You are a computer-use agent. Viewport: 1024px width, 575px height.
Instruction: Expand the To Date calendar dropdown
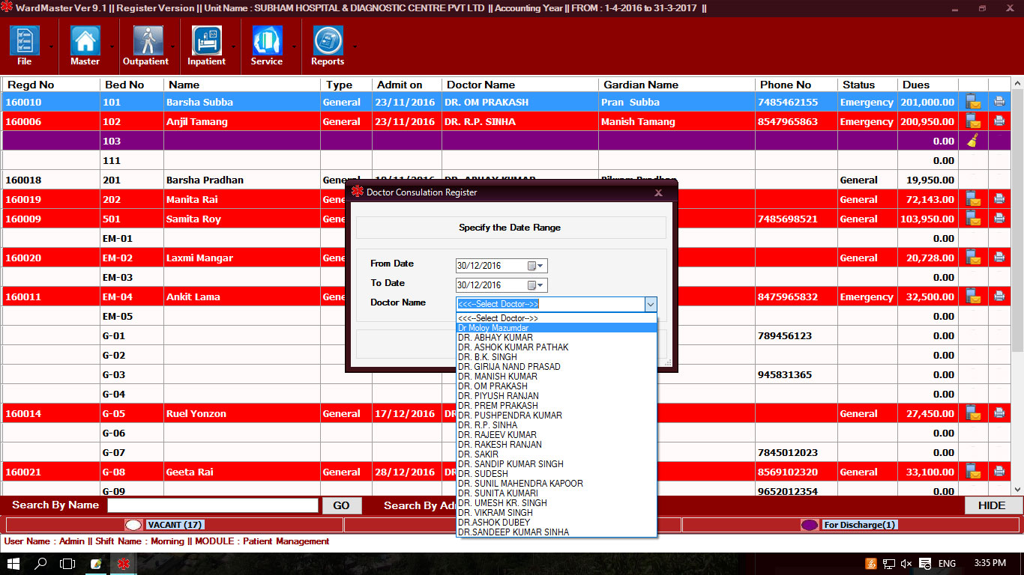pyautogui.click(x=537, y=285)
